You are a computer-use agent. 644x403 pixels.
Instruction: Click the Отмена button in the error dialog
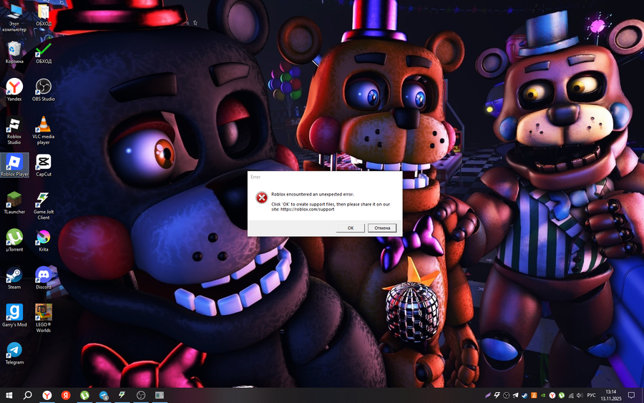coord(382,228)
